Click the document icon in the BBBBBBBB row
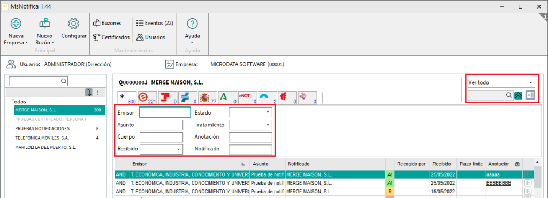Image resolution: width=548 pixels, height=198 pixels. [x=528, y=182]
